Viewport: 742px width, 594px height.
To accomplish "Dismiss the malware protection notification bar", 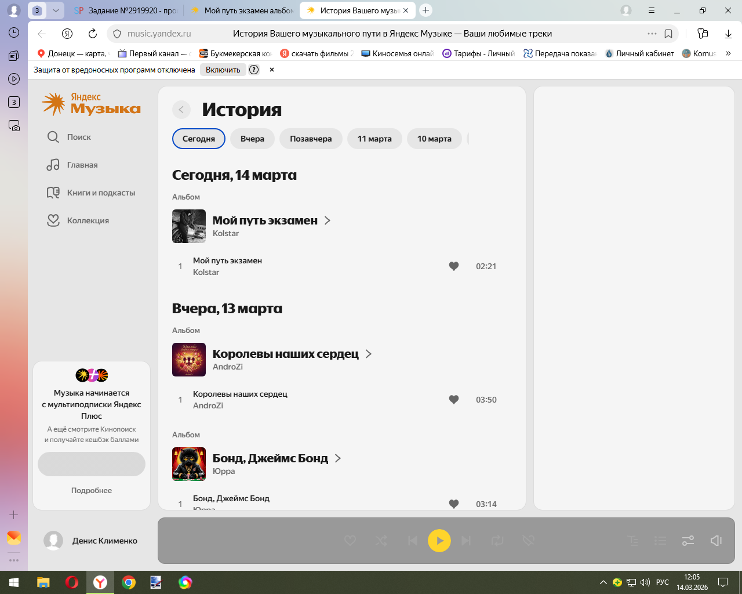I will pos(271,70).
